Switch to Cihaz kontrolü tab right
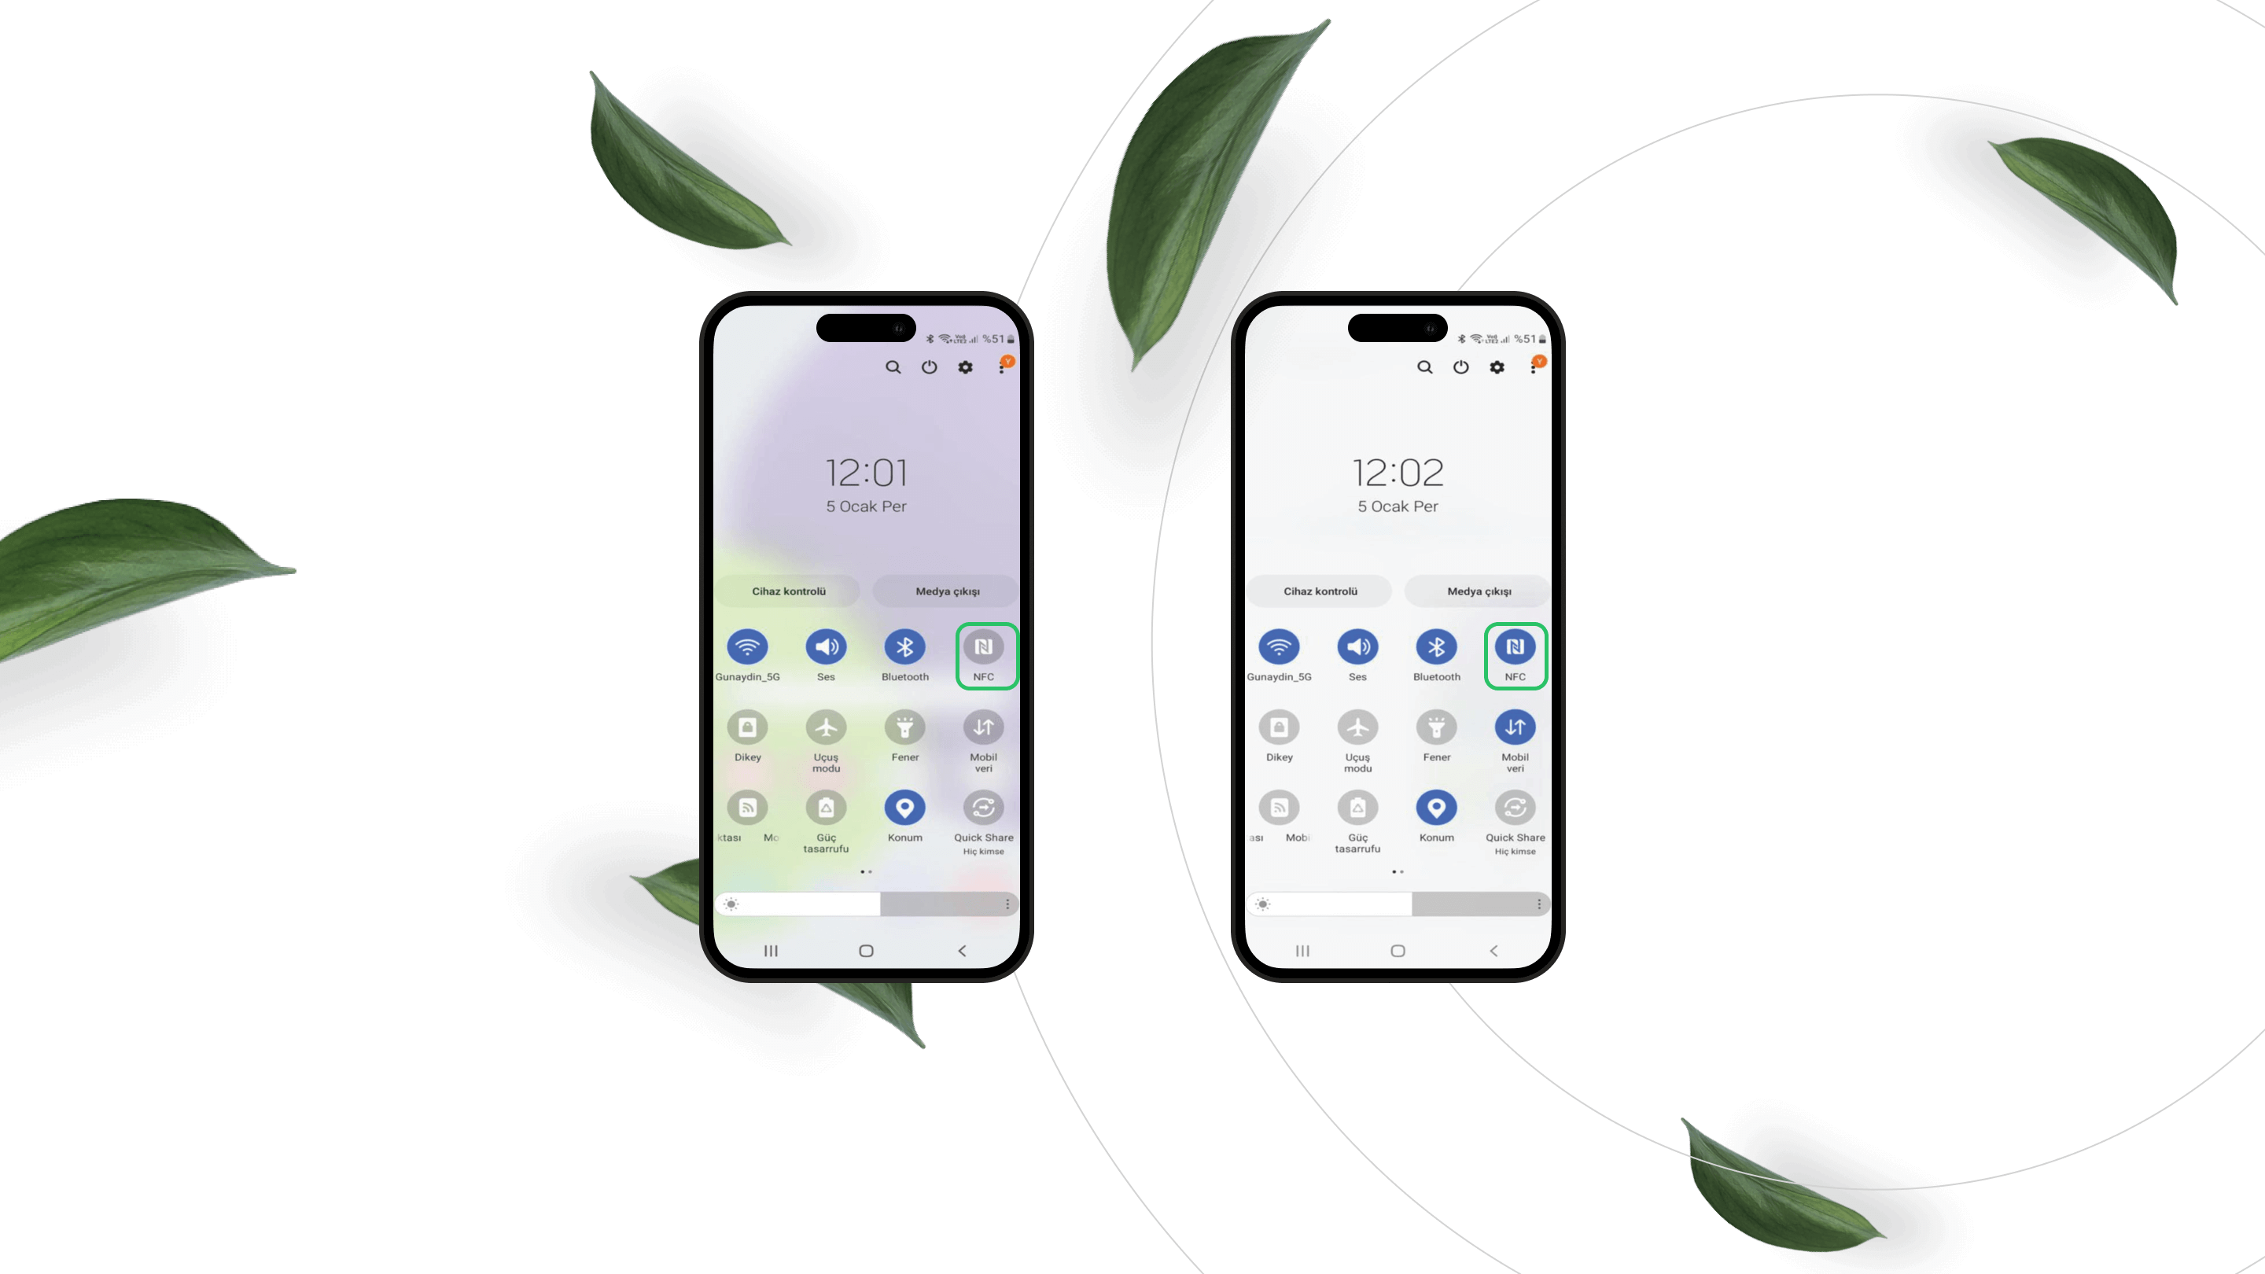Screen dimensions: 2265x1274 pyautogui.click(x=1322, y=590)
